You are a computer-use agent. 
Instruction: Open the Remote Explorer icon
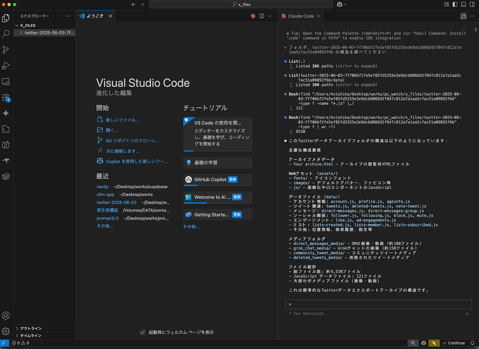pos(6,82)
